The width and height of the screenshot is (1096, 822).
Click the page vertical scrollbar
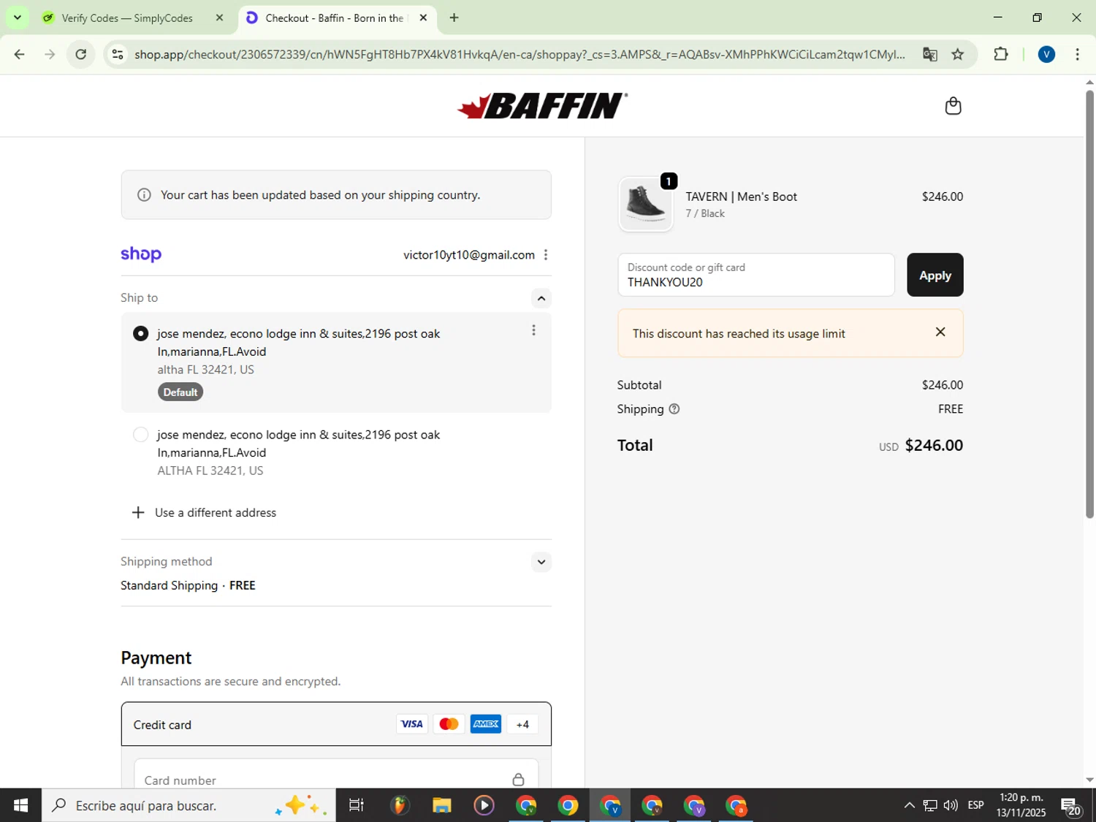(x=1089, y=302)
